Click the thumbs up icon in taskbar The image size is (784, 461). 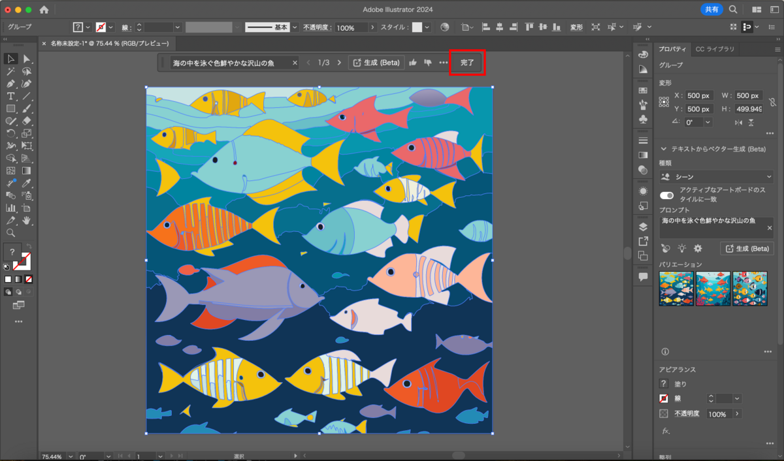(x=413, y=63)
